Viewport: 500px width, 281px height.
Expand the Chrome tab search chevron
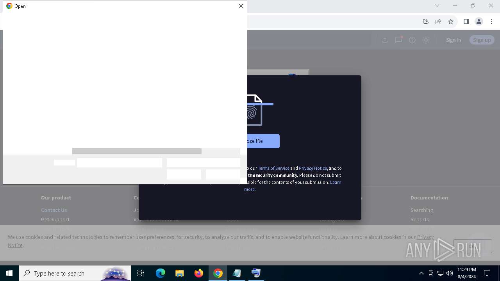(x=437, y=5)
